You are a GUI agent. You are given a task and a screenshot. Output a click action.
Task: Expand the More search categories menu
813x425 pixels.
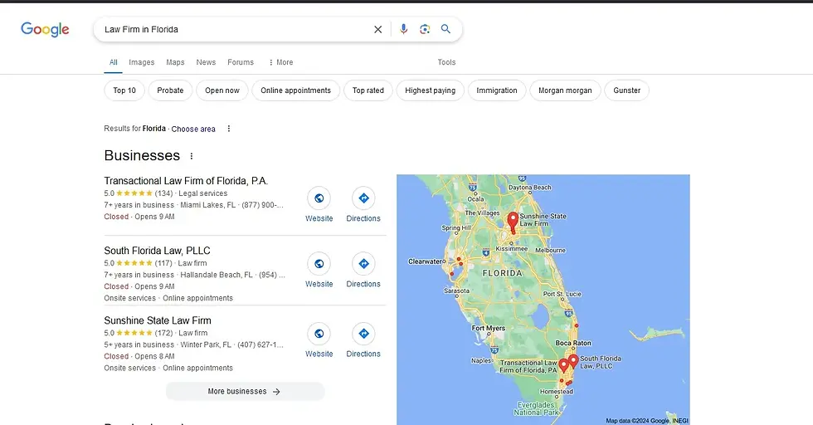click(x=280, y=62)
